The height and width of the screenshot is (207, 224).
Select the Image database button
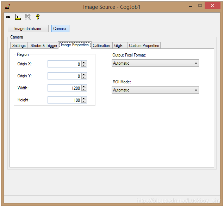point(28,29)
